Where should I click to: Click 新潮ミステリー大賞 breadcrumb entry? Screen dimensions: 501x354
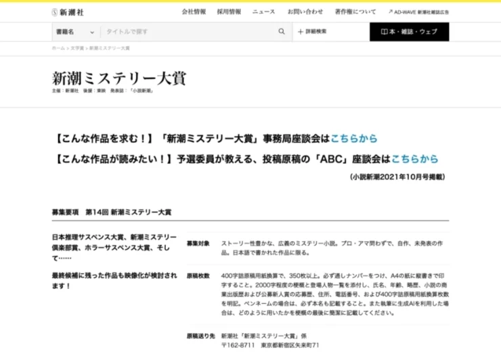tap(109, 48)
